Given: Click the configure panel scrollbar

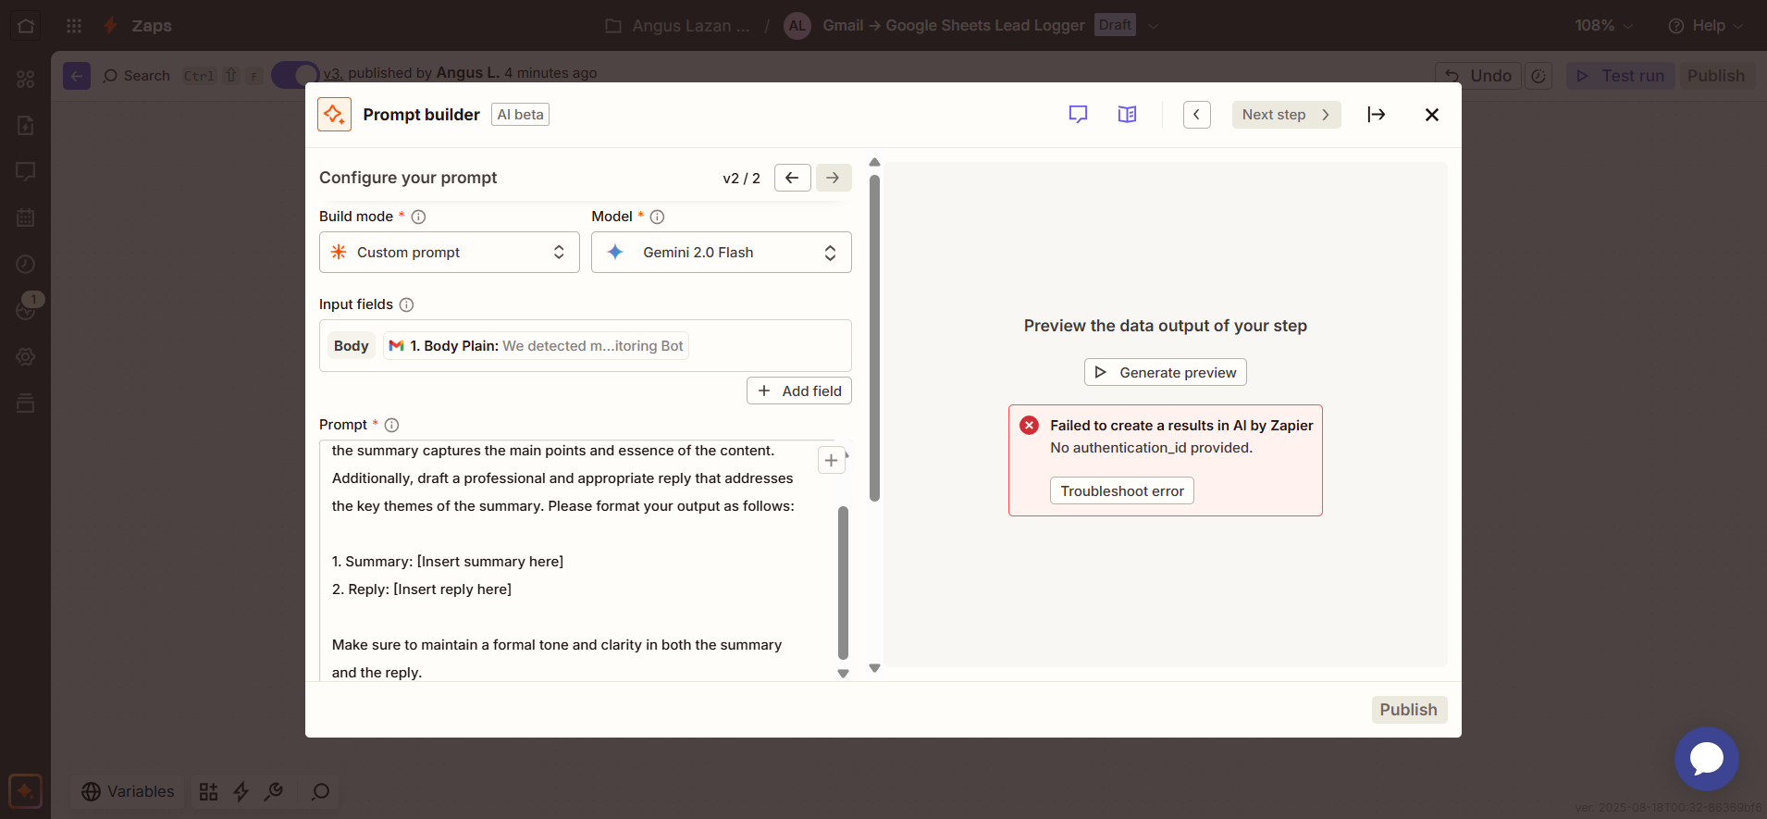Looking at the screenshot, I should (x=874, y=338).
